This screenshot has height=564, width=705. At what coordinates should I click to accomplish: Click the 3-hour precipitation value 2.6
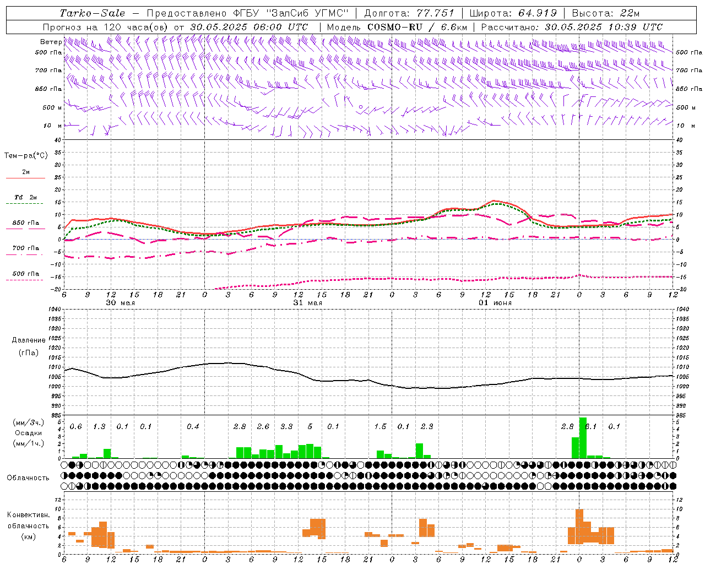[263, 427]
